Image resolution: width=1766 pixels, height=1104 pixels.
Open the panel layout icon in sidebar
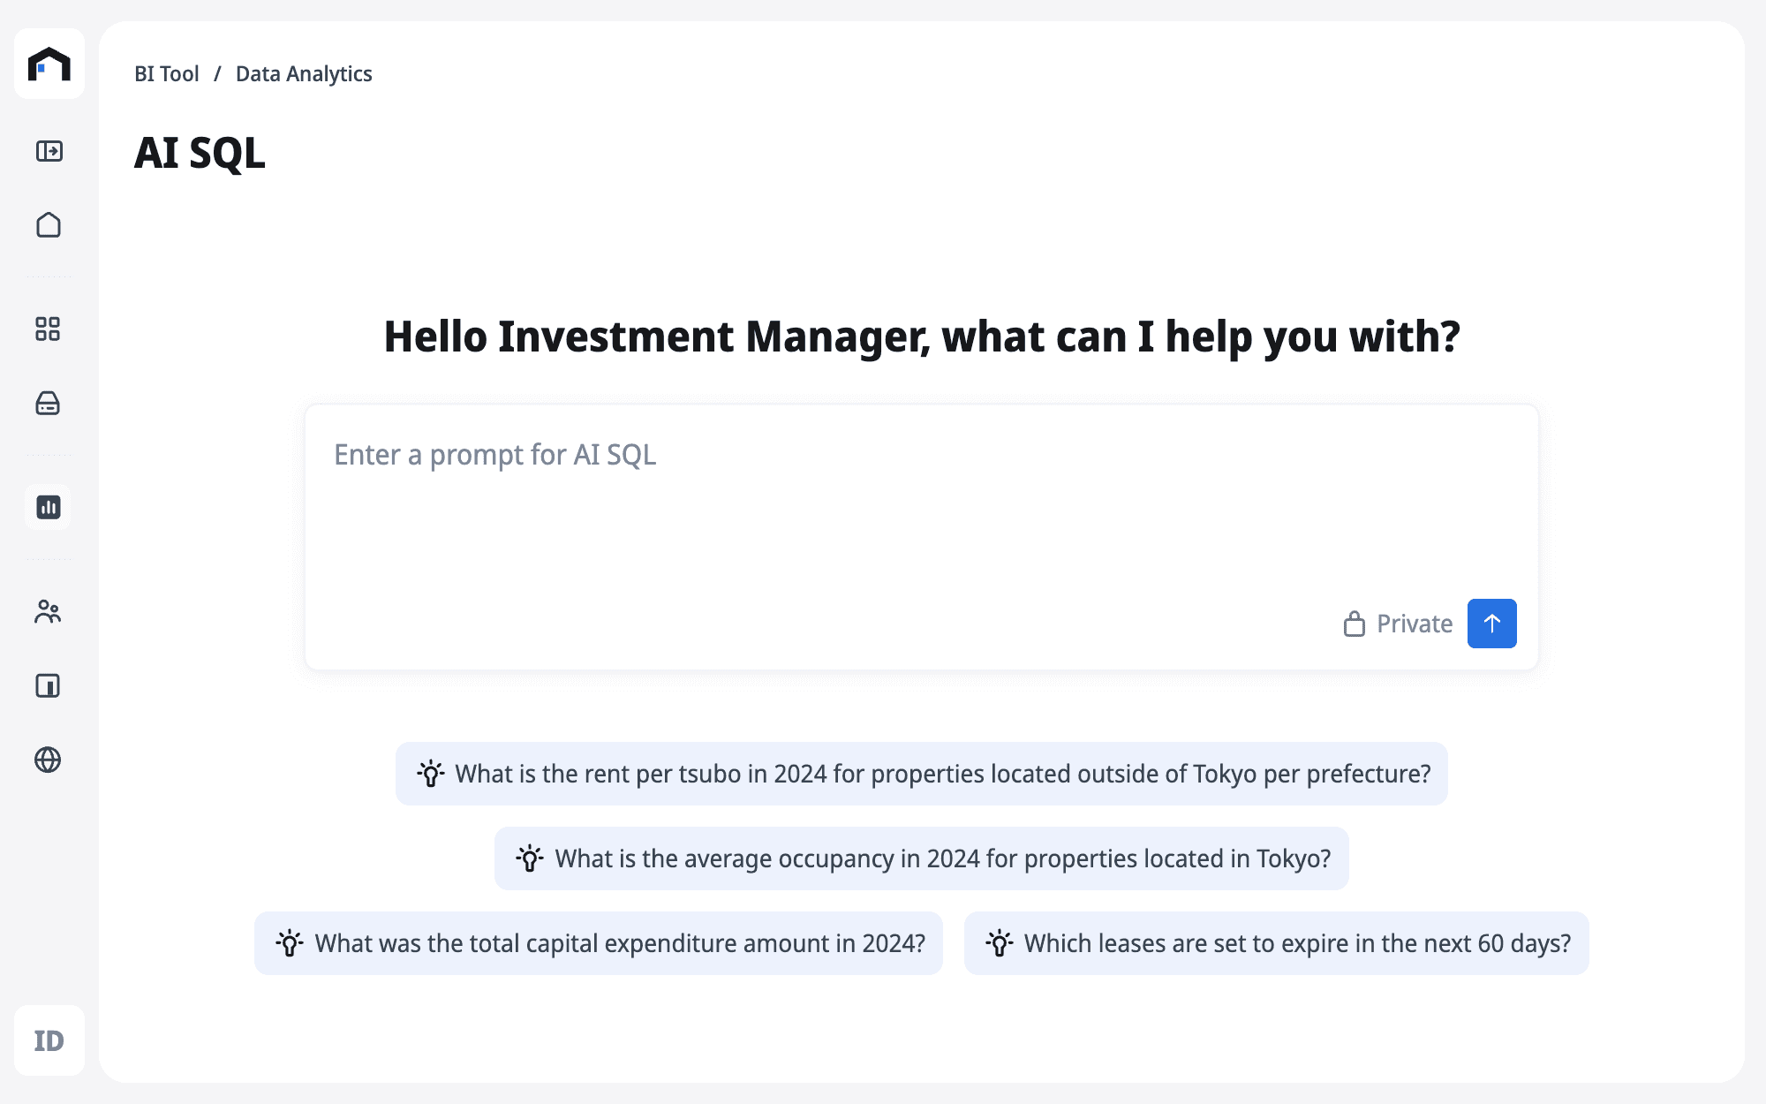[48, 685]
